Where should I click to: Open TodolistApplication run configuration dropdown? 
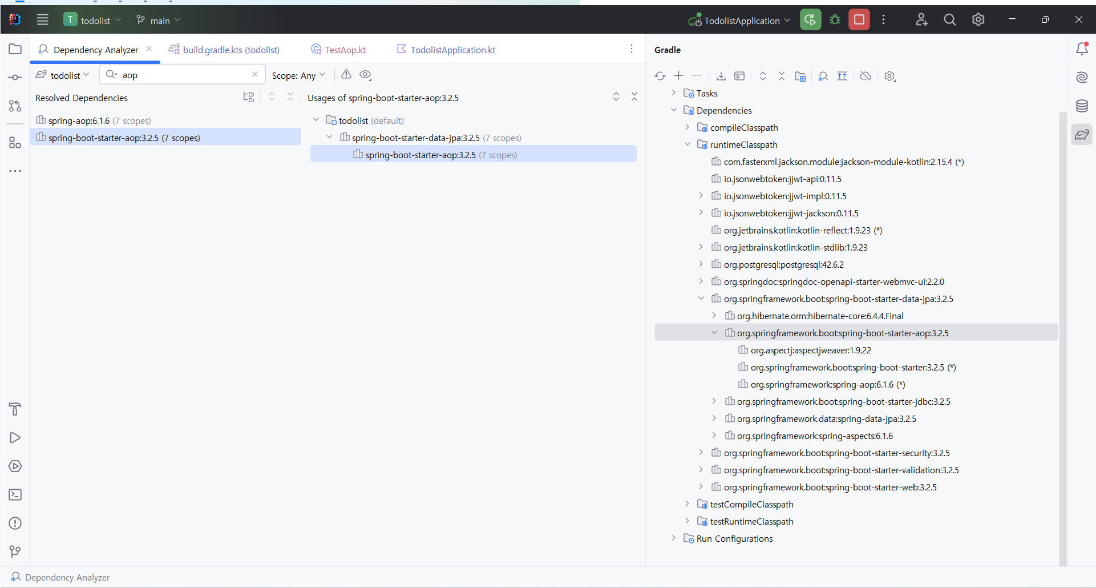(x=739, y=20)
